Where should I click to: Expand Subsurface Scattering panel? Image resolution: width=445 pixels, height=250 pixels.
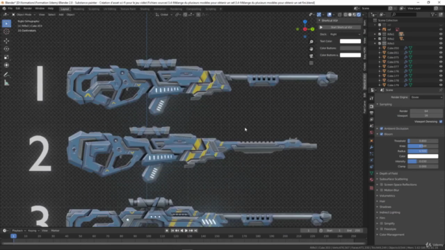pyautogui.click(x=393, y=179)
